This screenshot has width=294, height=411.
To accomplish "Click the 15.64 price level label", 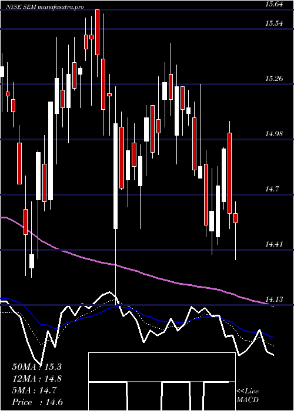I will pyautogui.click(x=274, y=4).
